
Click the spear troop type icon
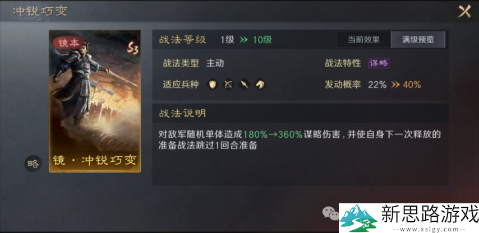coord(244,85)
